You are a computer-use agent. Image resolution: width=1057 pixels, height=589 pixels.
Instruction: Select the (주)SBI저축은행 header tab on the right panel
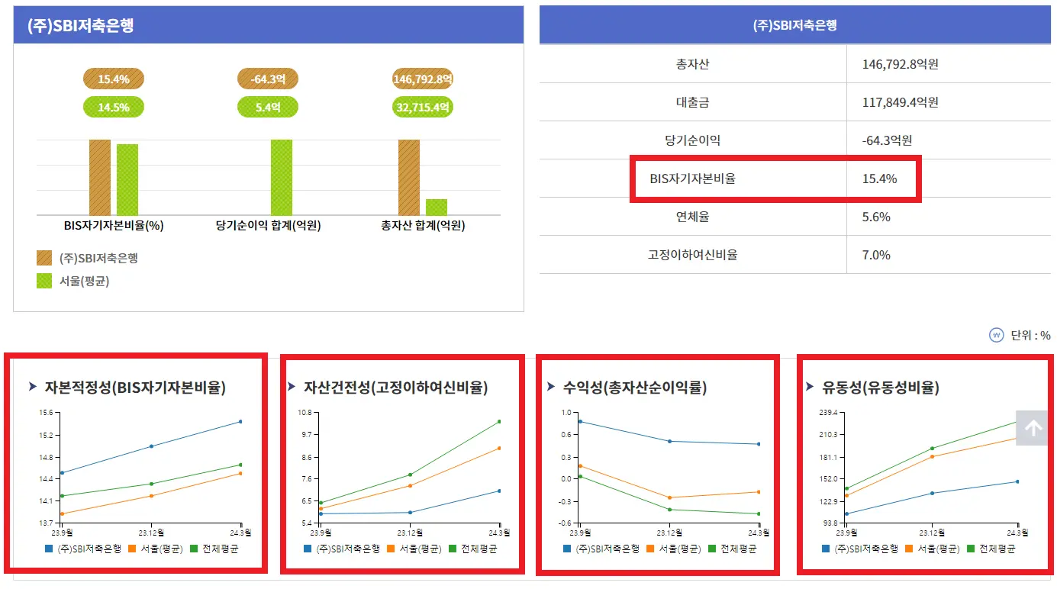click(795, 25)
